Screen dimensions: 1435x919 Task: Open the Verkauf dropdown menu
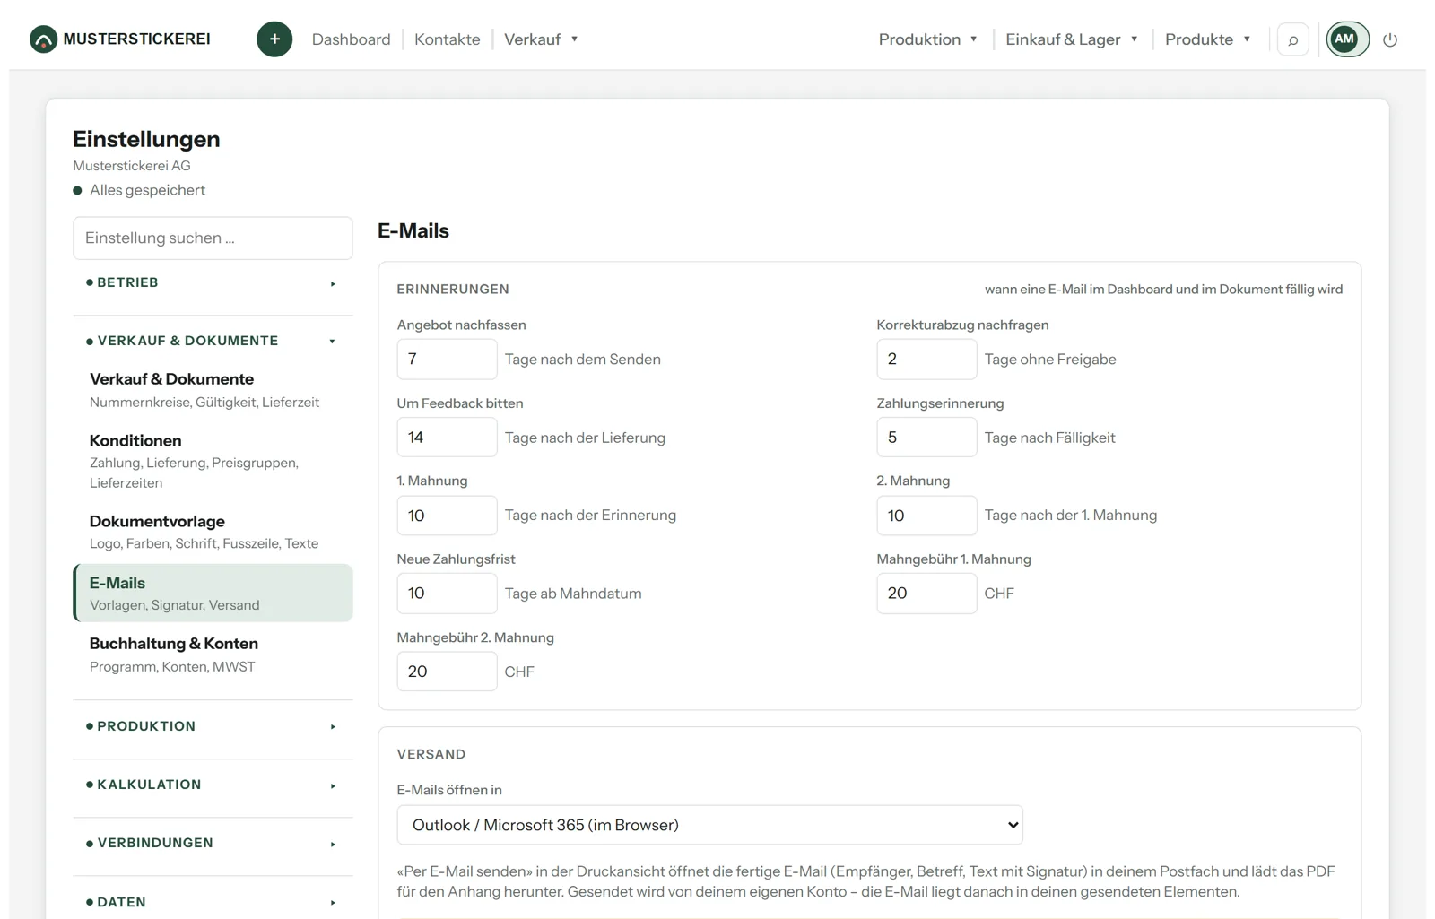pos(541,39)
